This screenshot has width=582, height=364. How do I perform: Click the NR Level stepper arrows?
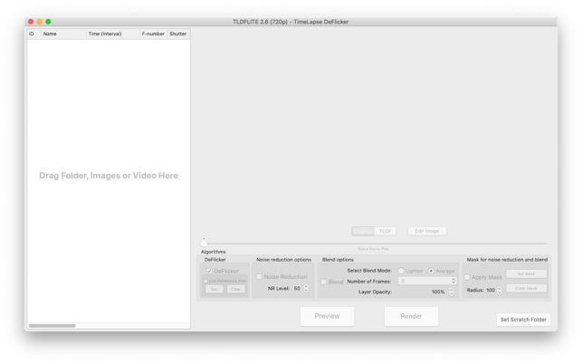click(306, 289)
